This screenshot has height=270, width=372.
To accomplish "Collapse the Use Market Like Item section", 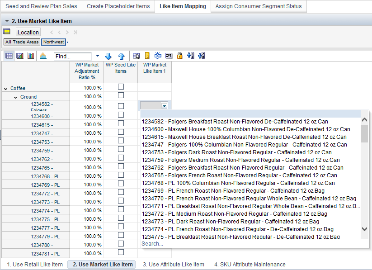I will point(7,21).
